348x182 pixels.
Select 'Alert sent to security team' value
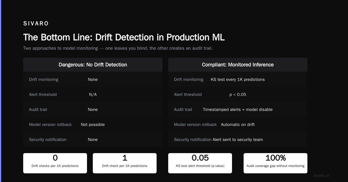click(238, 140)
